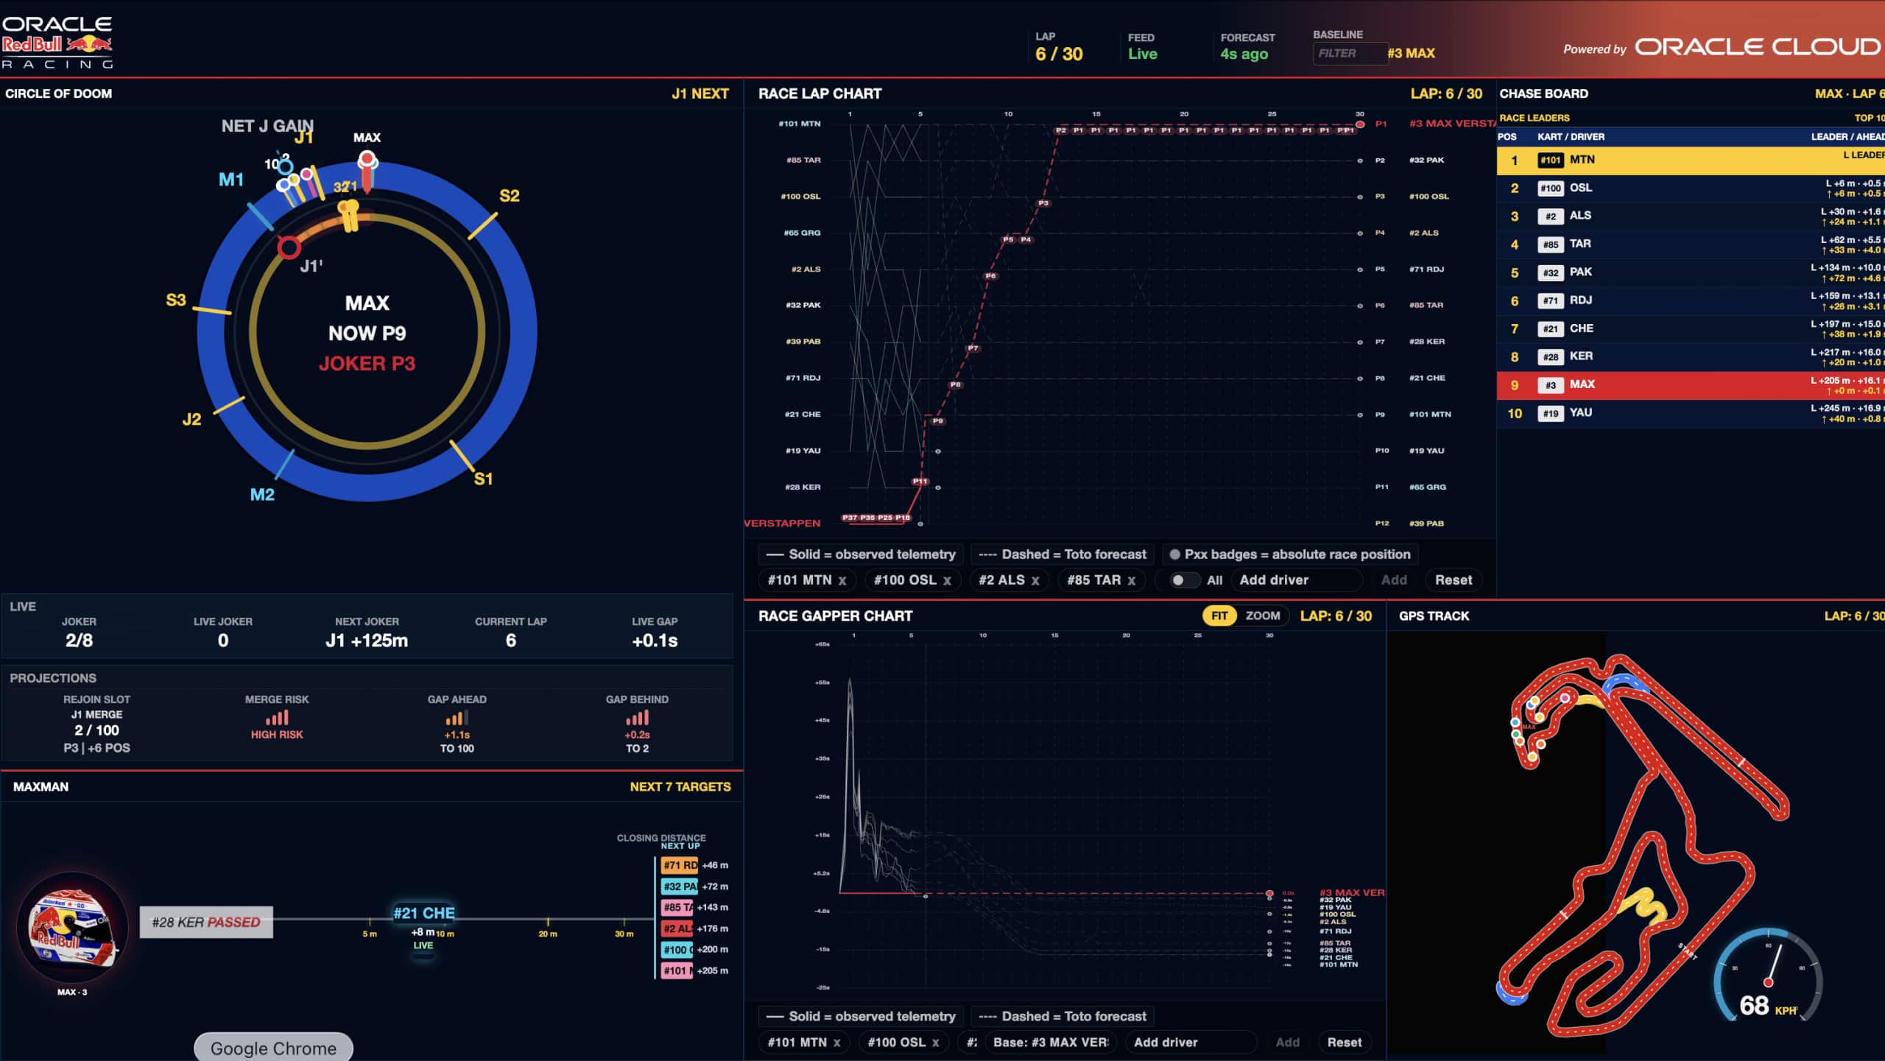Click the Google Chrome dock tooltip
Viewport: 1885px width, 1061px height.
click(273, 1048)
